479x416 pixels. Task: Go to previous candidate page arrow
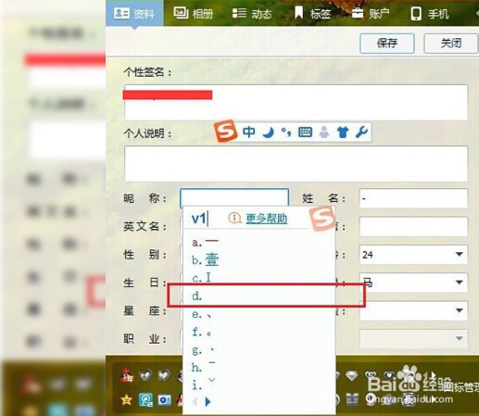[195, 401]
